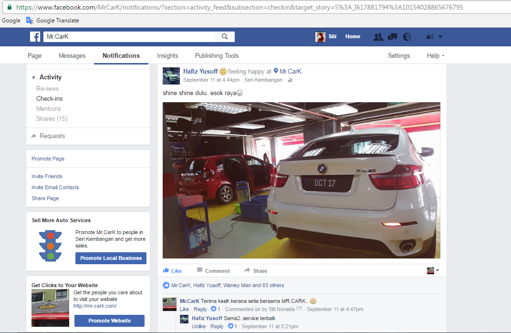
Task: Open the mr-cark.com website link
Action: coord(95,306)
